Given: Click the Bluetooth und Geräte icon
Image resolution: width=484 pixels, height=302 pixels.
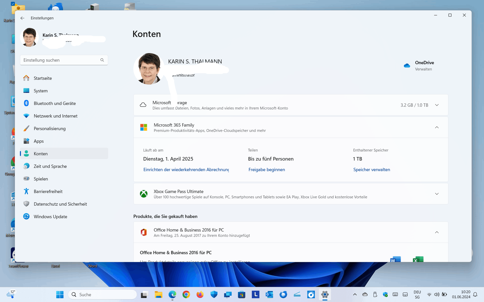Looking at the screenshot, I should pos(26,103).
